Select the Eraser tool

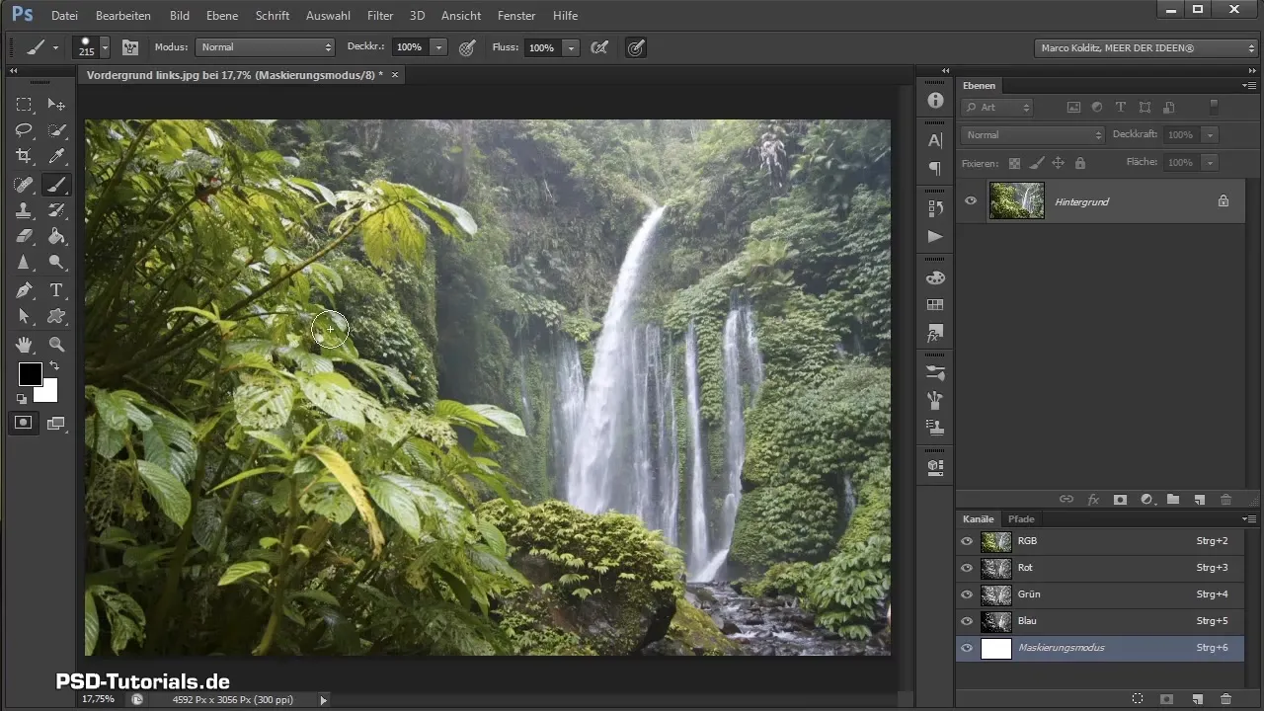pos(24,236)
